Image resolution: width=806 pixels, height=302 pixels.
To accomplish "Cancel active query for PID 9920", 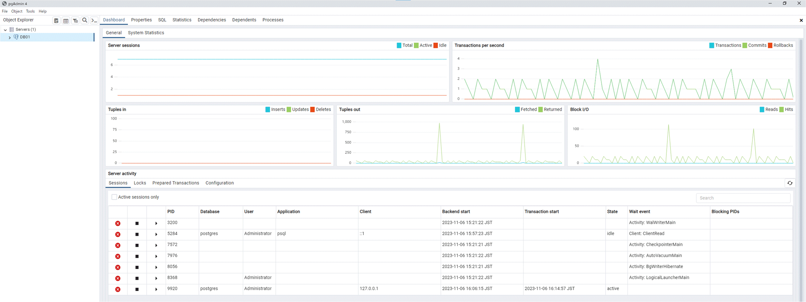I will [x=137, y=289].
